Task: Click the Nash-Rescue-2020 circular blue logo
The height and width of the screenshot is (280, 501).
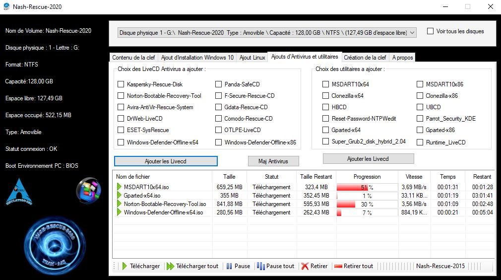Action: (x=55, y=245)
